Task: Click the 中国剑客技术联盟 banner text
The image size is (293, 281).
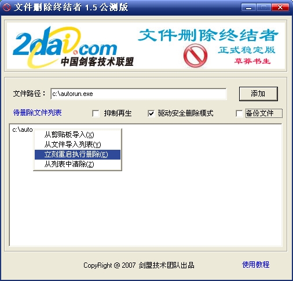Action: coord(97,62)
